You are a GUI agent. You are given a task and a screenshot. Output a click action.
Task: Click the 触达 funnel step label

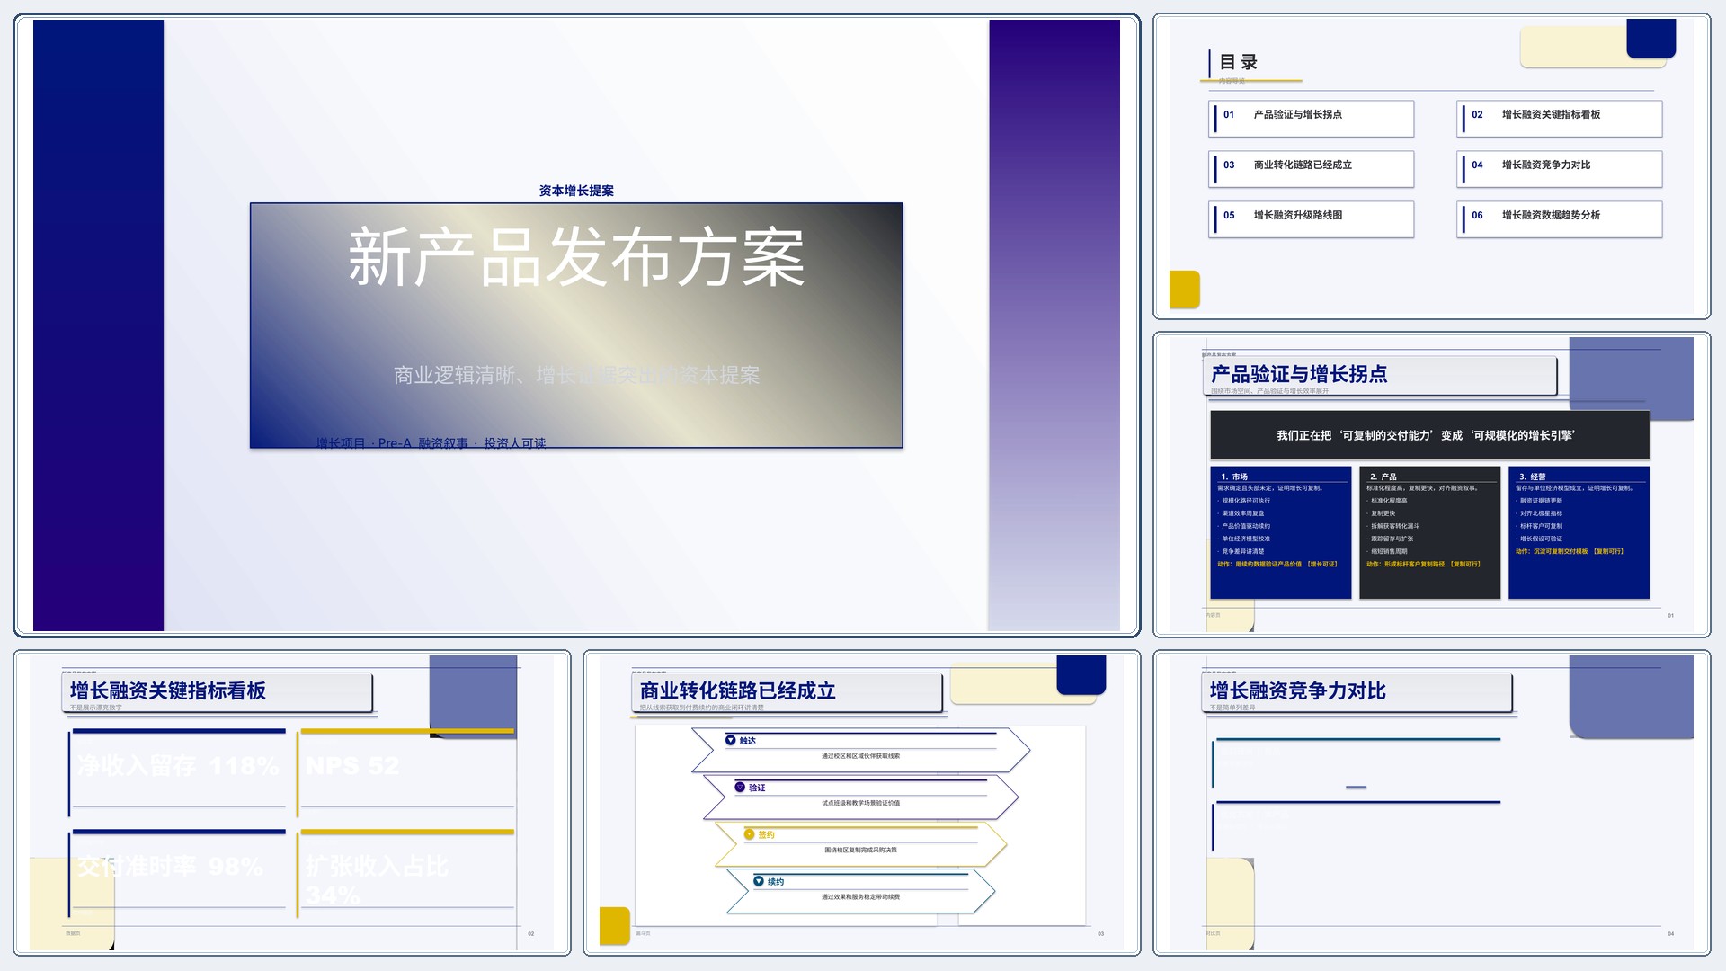748,741
